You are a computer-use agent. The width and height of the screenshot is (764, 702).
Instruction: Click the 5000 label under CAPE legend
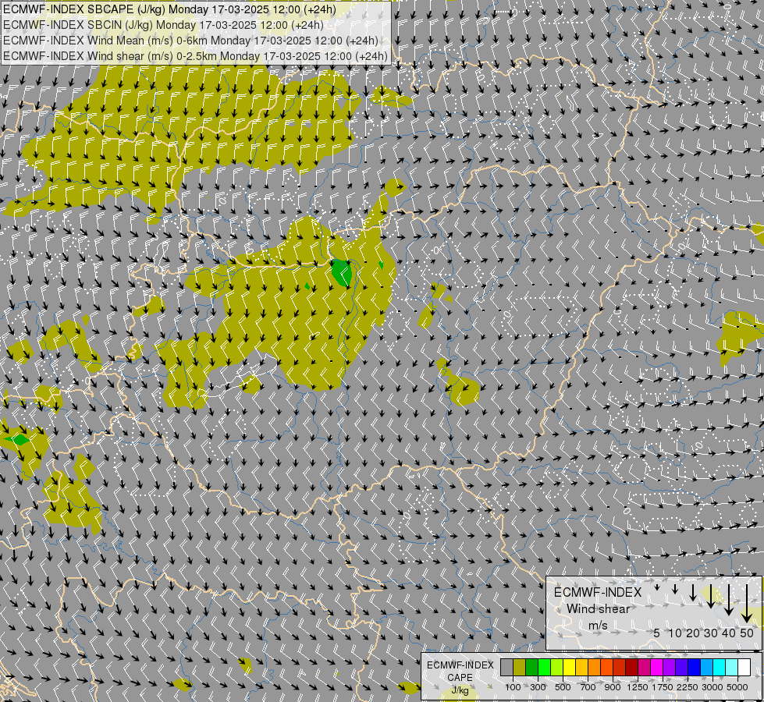[737, 687]
